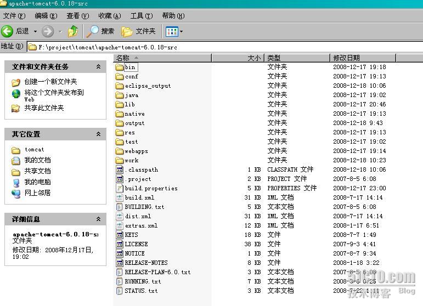
Task: Open the Views icon button
Action: point(172,32)
